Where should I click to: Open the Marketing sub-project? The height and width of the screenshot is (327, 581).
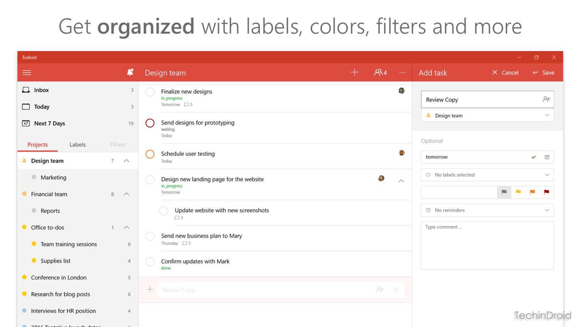tap(78, 177)
